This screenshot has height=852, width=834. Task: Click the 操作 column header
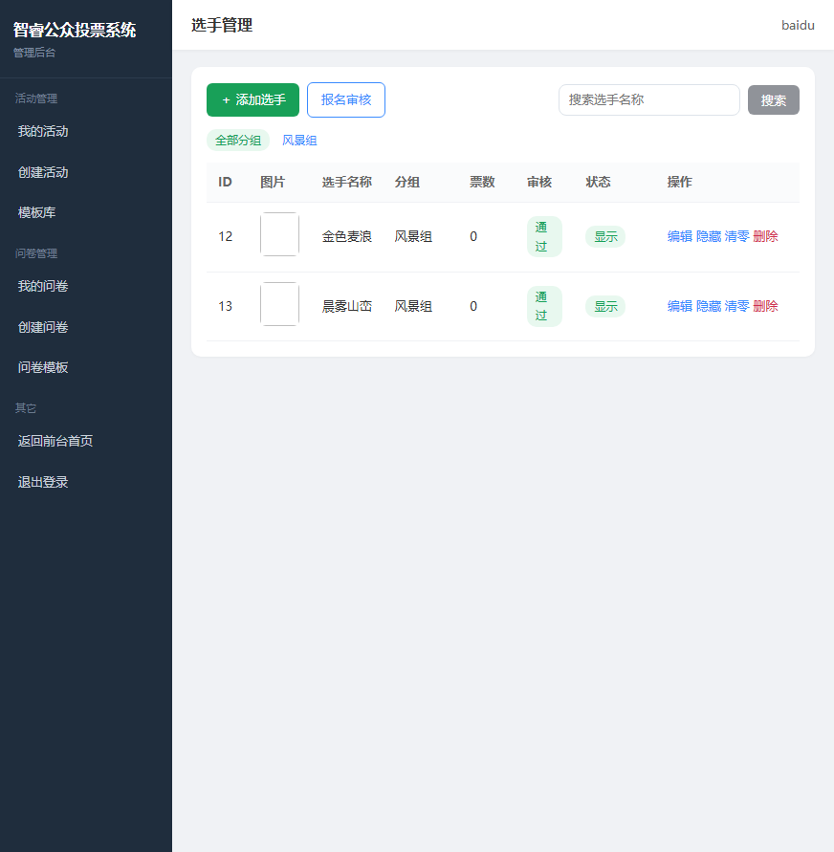pos(680,182)
